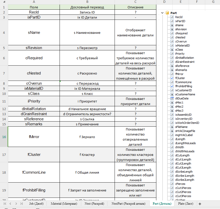Select column A header
The width and height of the screenshot is (220, 209).
(x=34, y=2)
